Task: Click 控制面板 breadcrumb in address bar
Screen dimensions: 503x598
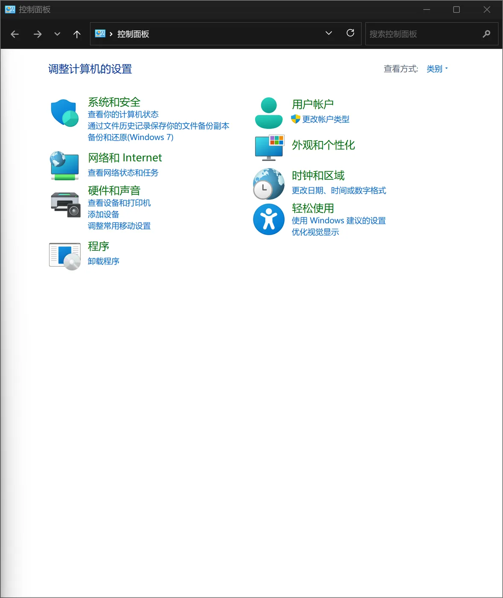Action: [133, 34]
